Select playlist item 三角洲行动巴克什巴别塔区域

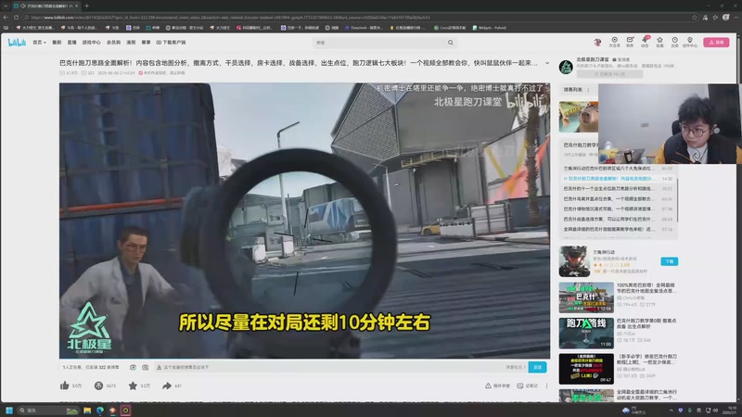(x=618, y=169)
